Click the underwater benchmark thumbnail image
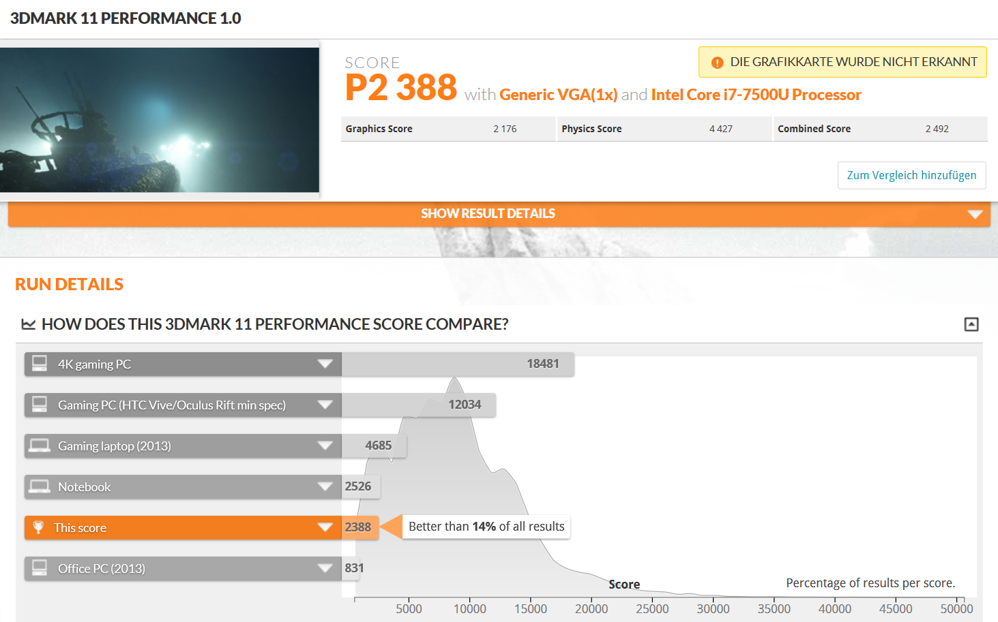This screenshot has width=998, height=622. tap(160, 120)
